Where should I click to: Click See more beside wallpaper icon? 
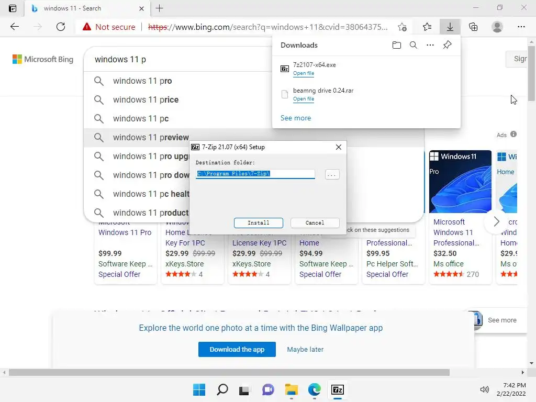click(x=502, y=320)
